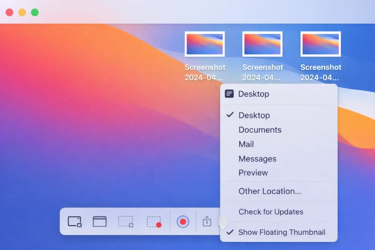The height and width of the screenshot is (250, 375).
Task: Select the Capture Selected Portion tool
Action: [x=126, y=221]
